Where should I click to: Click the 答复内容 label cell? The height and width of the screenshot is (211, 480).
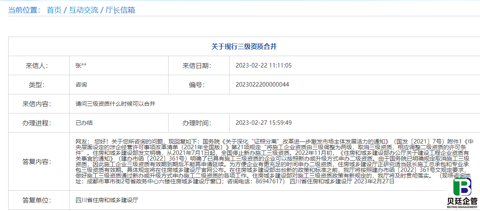(x=39, y=161)
